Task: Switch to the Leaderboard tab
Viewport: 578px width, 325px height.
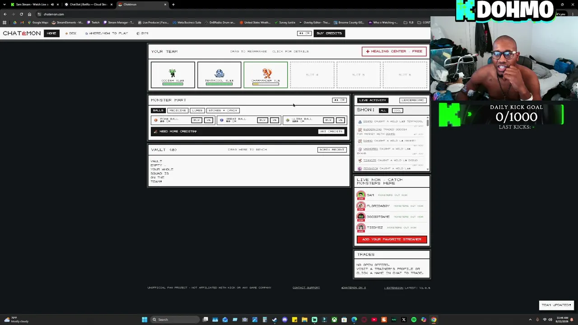Action: (413, 100)
